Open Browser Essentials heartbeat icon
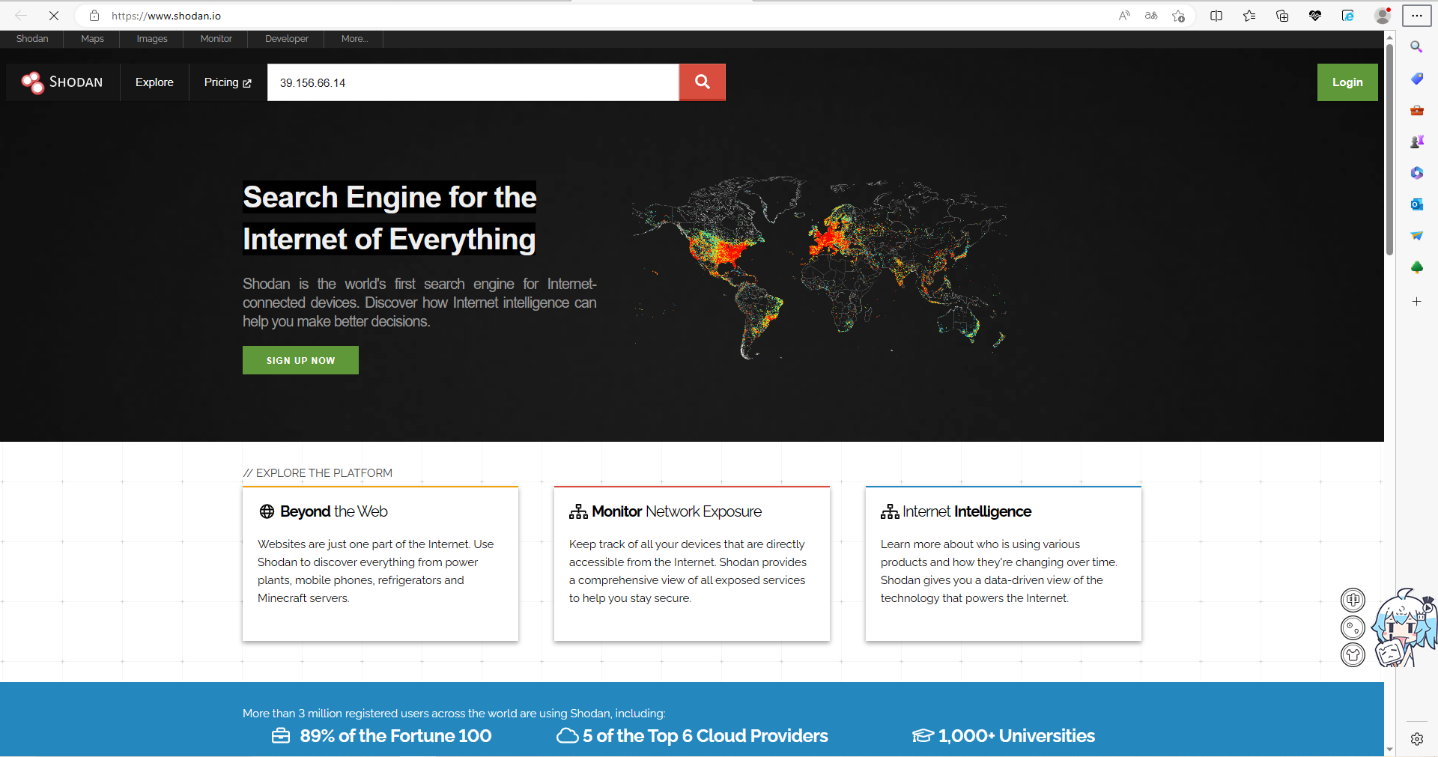The height and width of the screenshot is (757, 1438). click(x=1315, y=16)
